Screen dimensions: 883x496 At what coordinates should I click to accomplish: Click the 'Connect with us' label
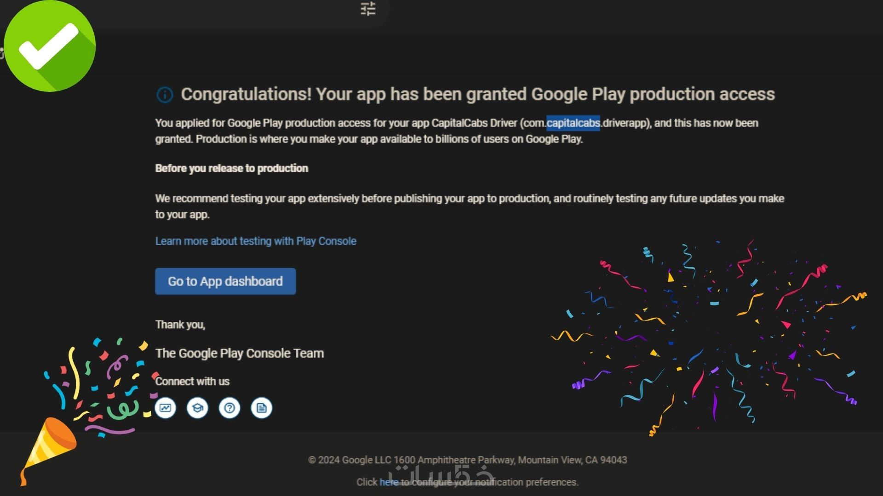point(192,381)
